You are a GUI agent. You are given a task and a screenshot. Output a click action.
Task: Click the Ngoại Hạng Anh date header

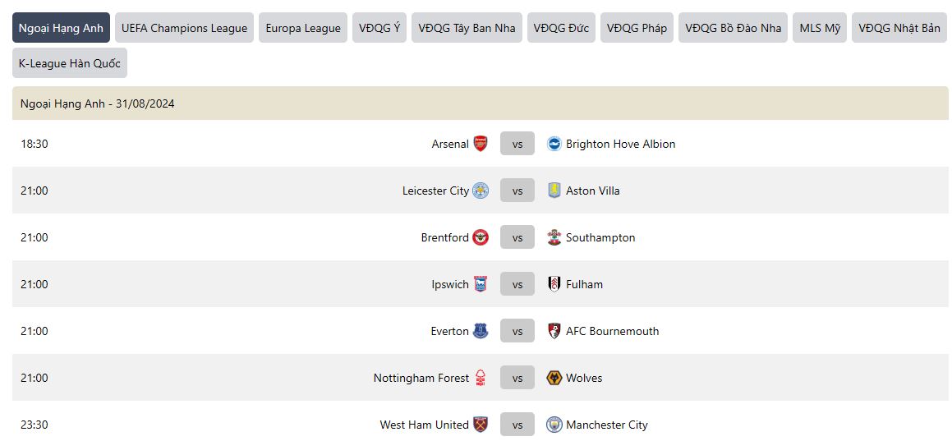click(98, 103)
